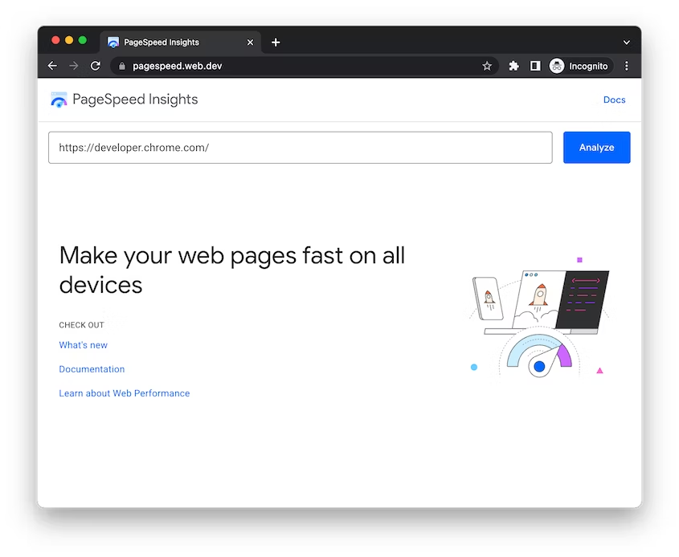Click the Incognito profile badge

(x=579, y=66)
